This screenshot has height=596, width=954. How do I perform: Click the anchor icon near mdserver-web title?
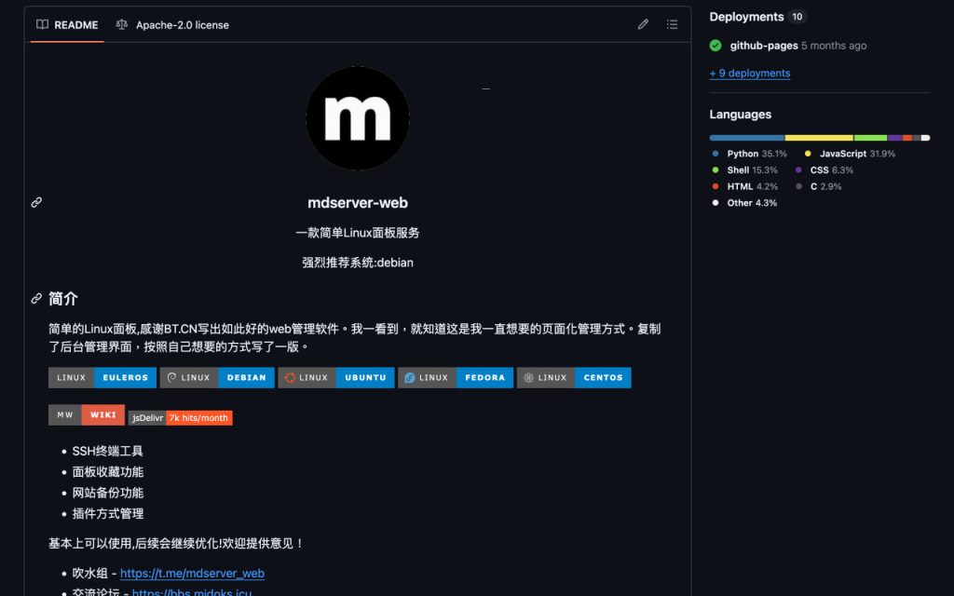pyautogui.click(x=36, y=202)
